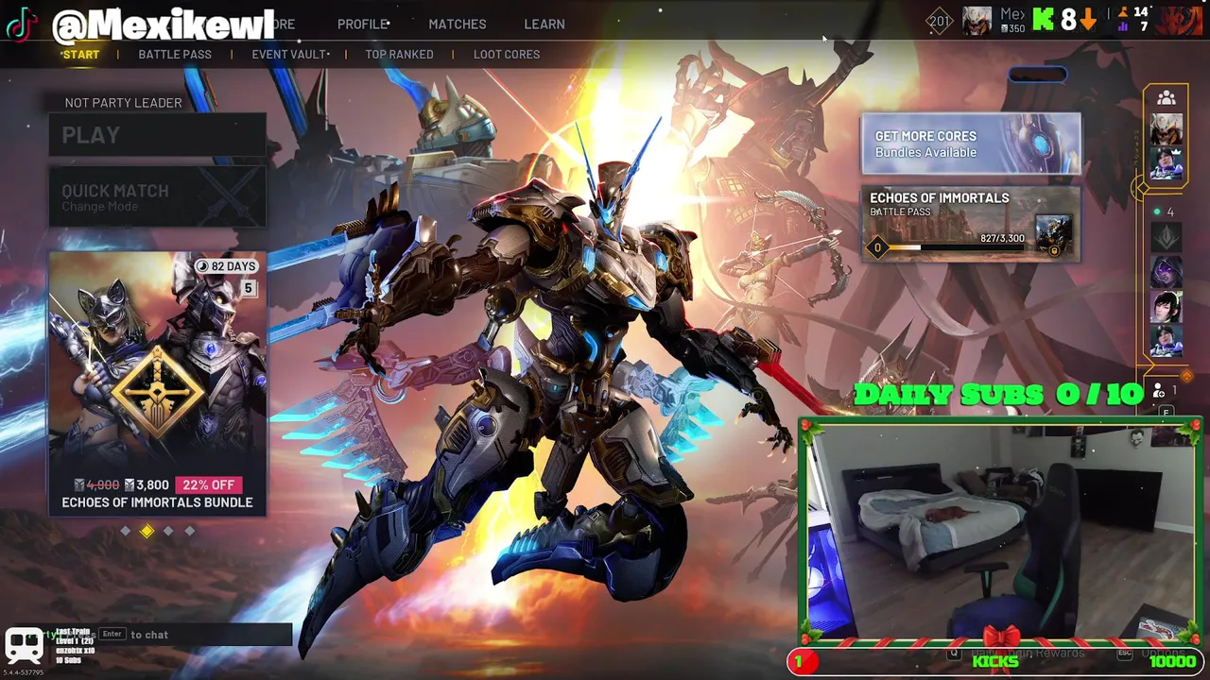Select the purple hooded friend avatar
The height and width of the screenshot is (680, 1210).
click(1167, 273)
